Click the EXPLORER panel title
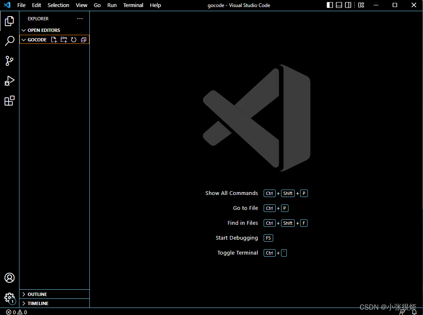 pos(38,19)
